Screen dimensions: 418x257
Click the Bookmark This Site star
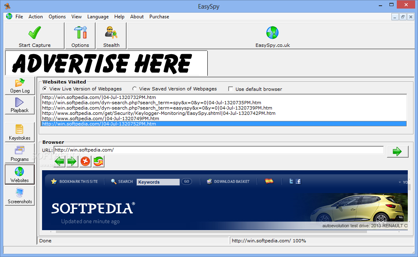pos(54,181)
